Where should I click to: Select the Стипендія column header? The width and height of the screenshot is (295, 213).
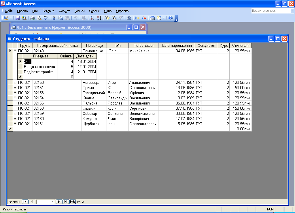(x=241, y=45)
